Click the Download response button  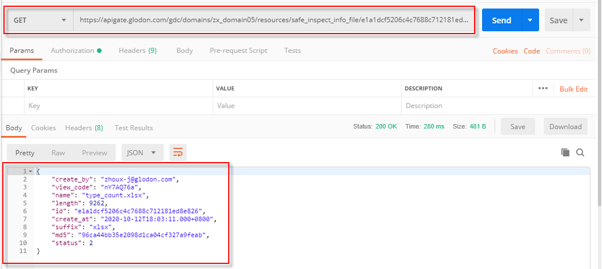[x=565, y=127]
